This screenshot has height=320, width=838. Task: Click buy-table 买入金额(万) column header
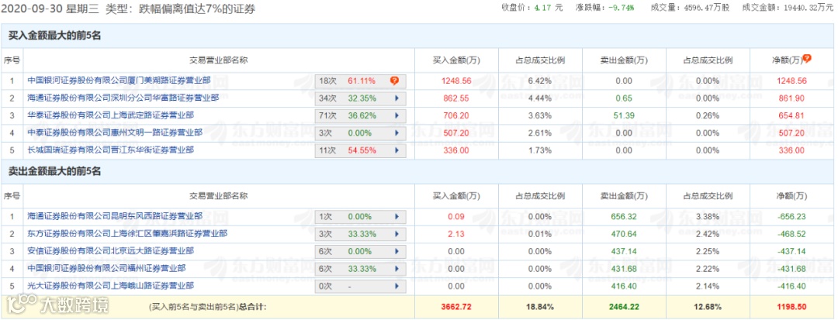tap(456, 60)
